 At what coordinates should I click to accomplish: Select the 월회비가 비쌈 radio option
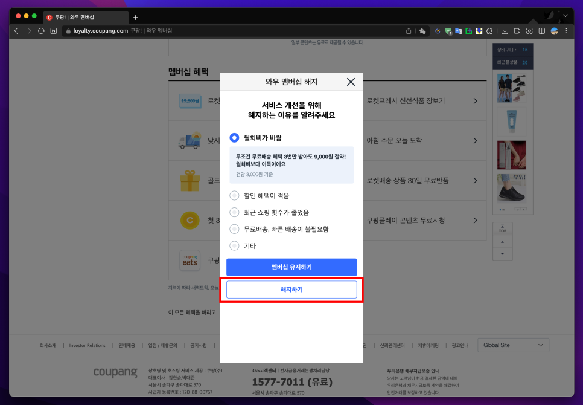point(234,138)
